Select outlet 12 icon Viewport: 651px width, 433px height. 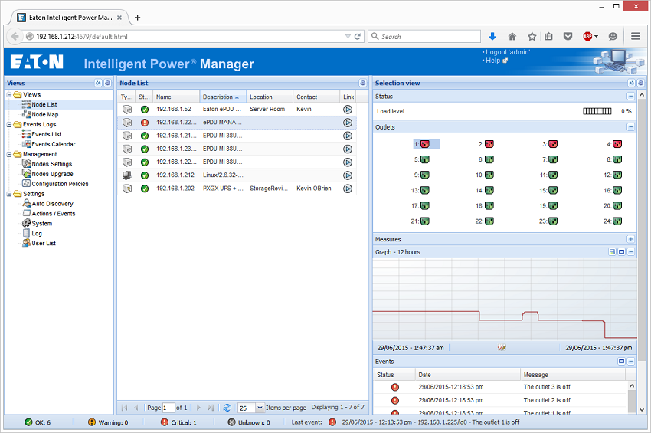tap(617, 175)
